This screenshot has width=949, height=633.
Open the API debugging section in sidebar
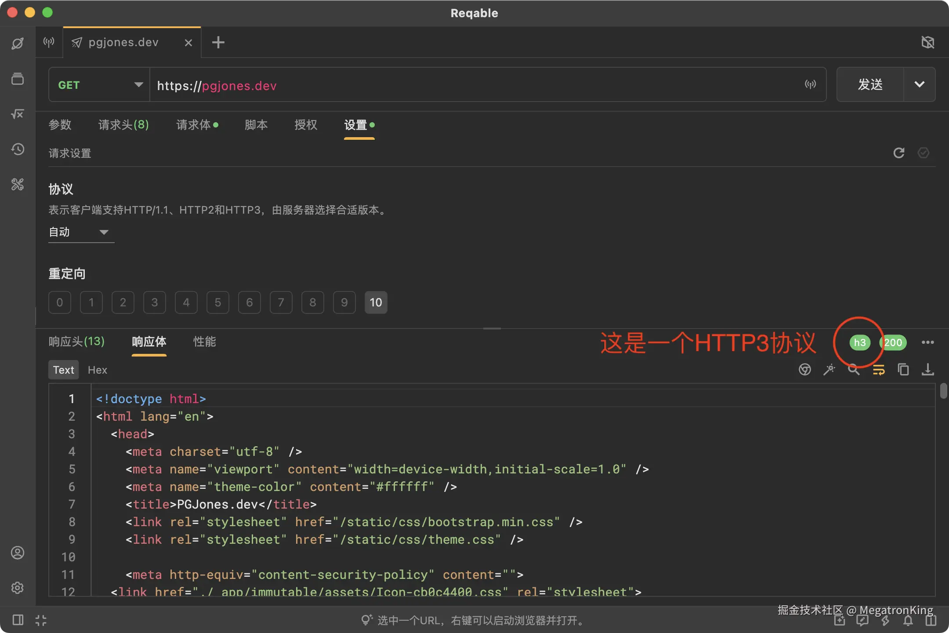18,44
